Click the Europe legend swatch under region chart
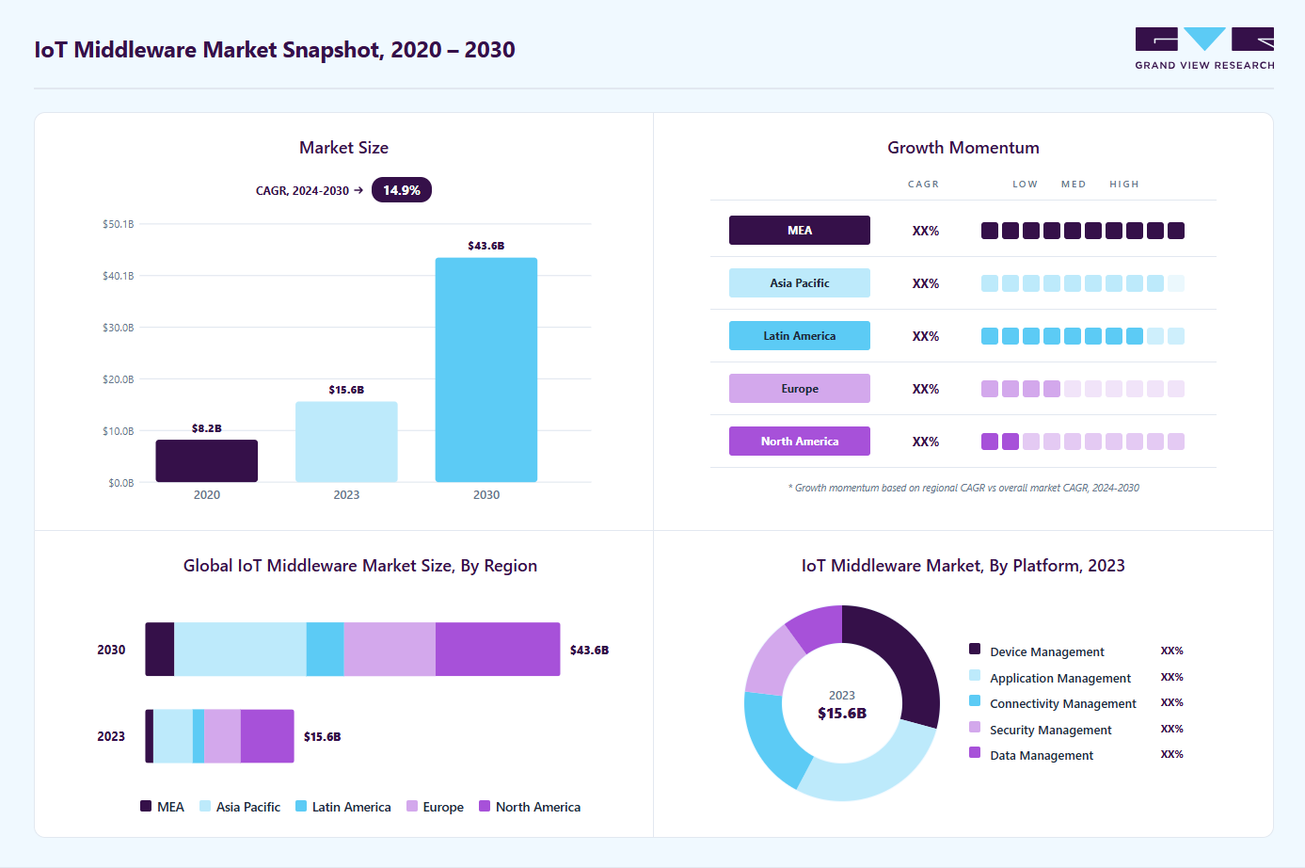The width and height of the screenshot is (1305, 868). pyautogui.click(x=412, y=806)
